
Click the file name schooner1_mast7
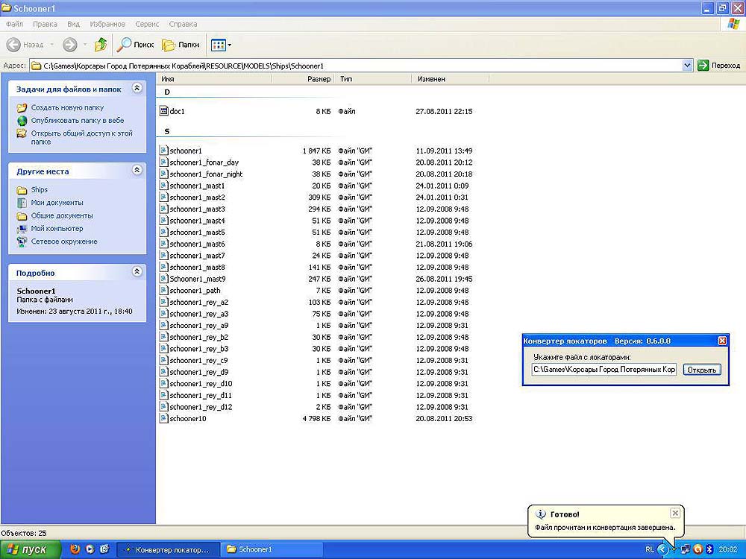[x=197, y=256]
